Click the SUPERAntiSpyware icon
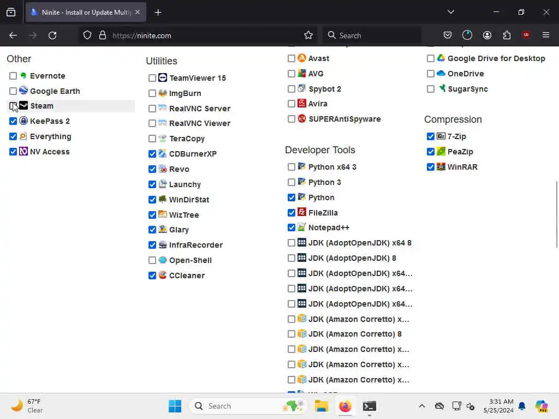The width and height of the screenshot is (559, 419). point(301,118)
